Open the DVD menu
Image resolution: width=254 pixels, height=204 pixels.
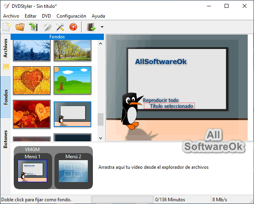(46, 16)
